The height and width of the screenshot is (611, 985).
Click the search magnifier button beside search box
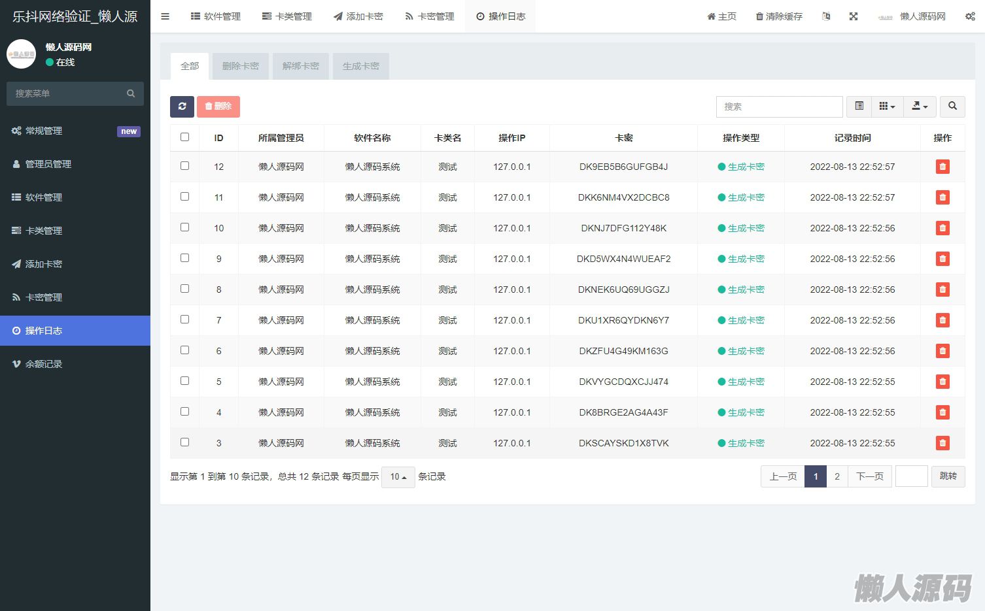952,107
